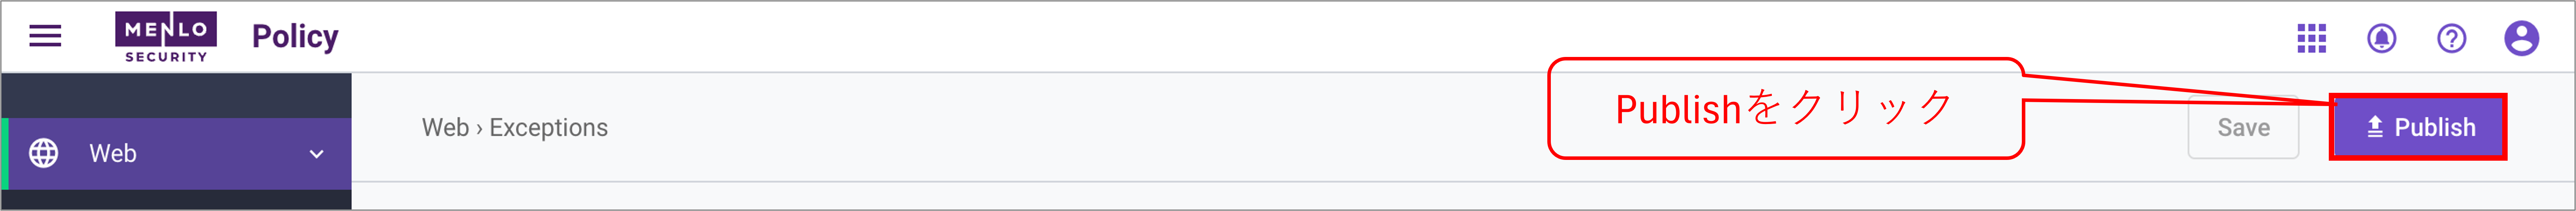
Task: Go to the Web breadcrumb link
Action: coord(445,127)
